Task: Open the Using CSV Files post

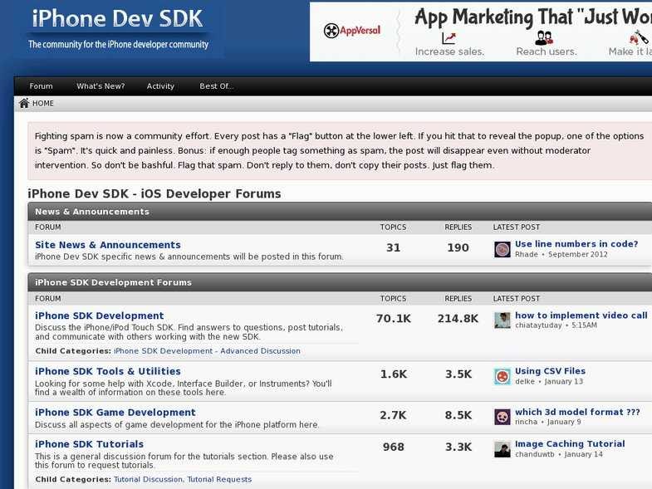Action: (x=550, y=371)
